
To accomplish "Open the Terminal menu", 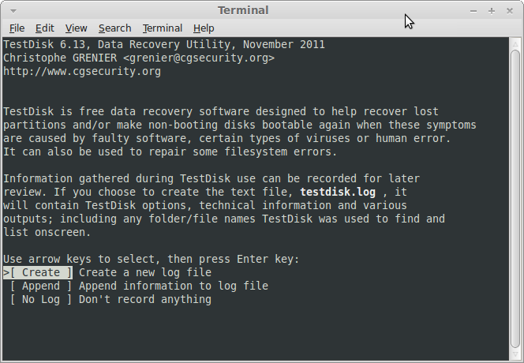I will tap(163, 28).
